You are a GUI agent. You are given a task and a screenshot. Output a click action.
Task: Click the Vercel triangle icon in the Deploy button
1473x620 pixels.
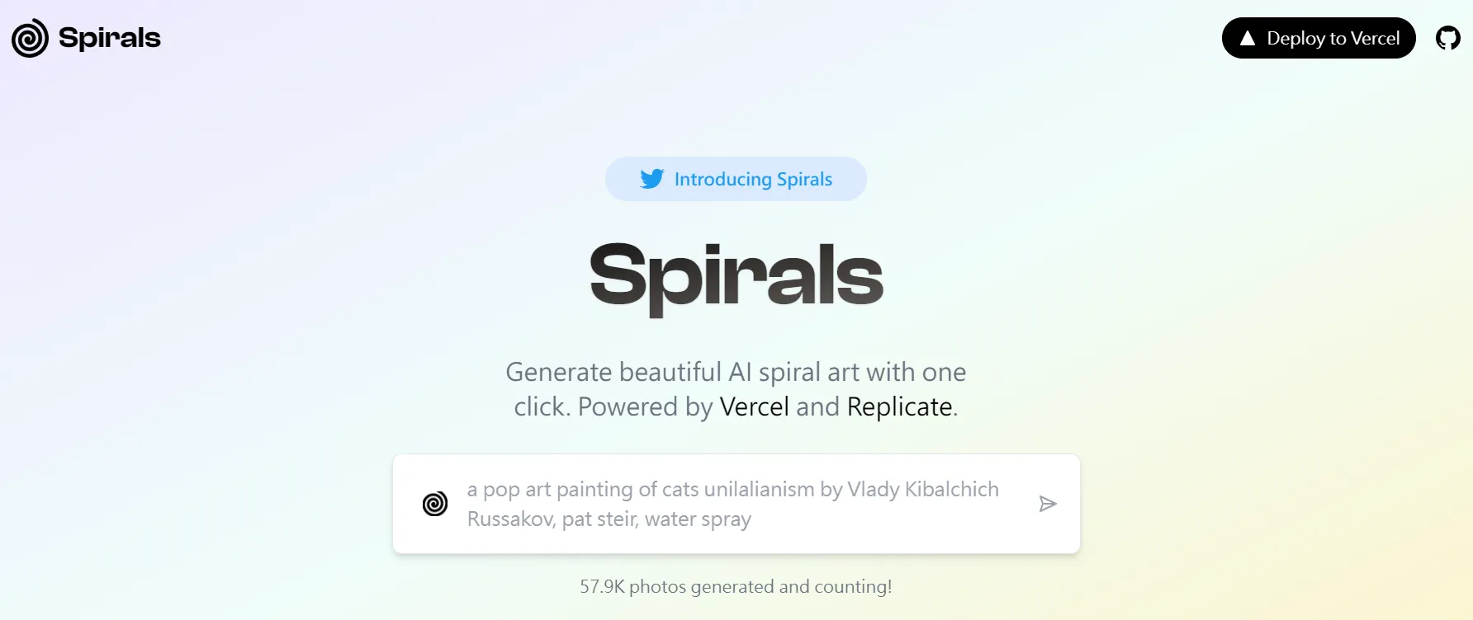(x=1248, y=39)
